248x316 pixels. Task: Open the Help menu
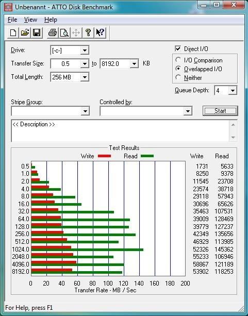(51, 20)
